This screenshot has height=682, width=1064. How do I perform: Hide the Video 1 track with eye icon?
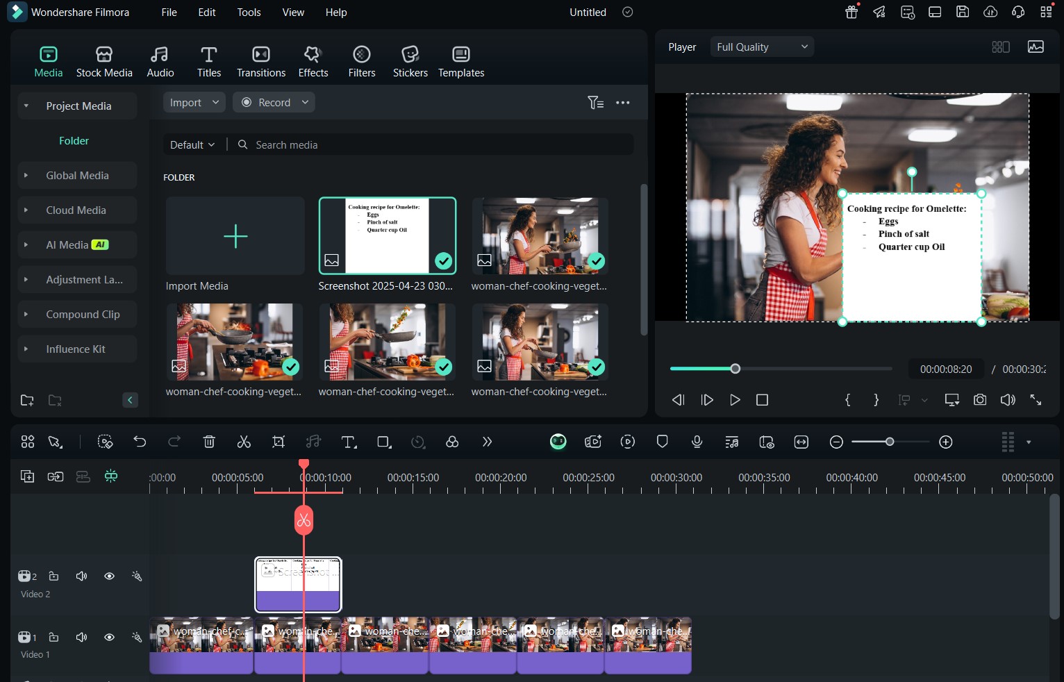click(x=109, y=637)
